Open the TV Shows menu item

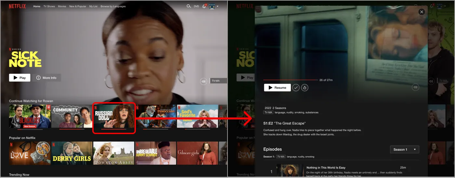pos(49,6)
